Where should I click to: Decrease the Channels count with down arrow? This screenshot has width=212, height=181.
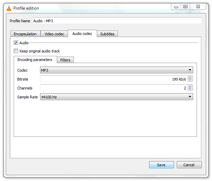click(190, 89)
